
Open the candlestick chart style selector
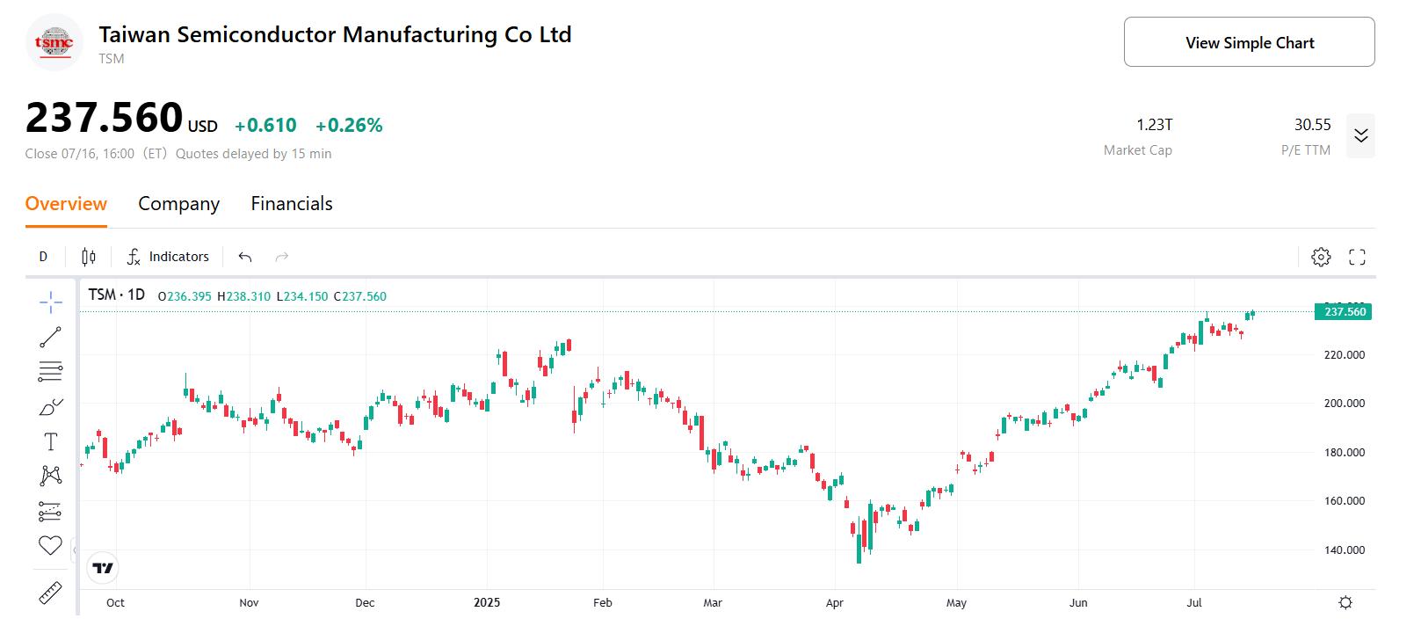(87, 256)
